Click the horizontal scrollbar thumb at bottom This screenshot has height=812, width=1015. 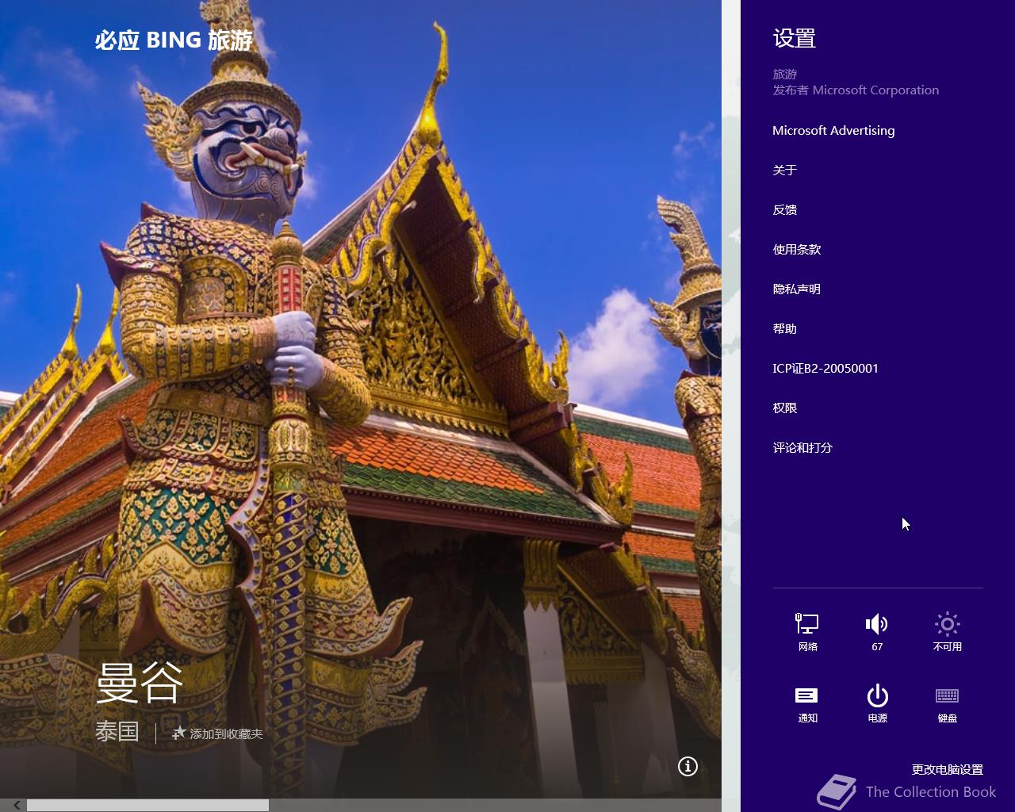[147, 805]
